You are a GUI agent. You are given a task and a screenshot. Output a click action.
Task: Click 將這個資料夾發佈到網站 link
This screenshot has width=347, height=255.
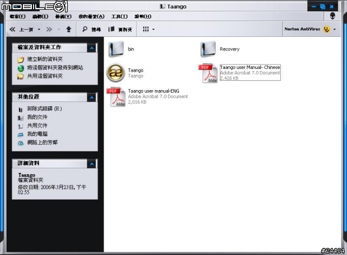pos(55,67)
